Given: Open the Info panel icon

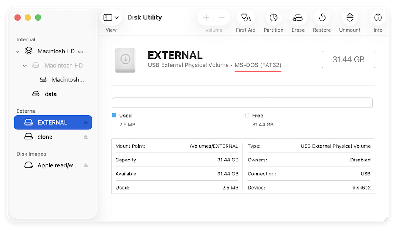Looking at the screenshot, I should 377,17.
